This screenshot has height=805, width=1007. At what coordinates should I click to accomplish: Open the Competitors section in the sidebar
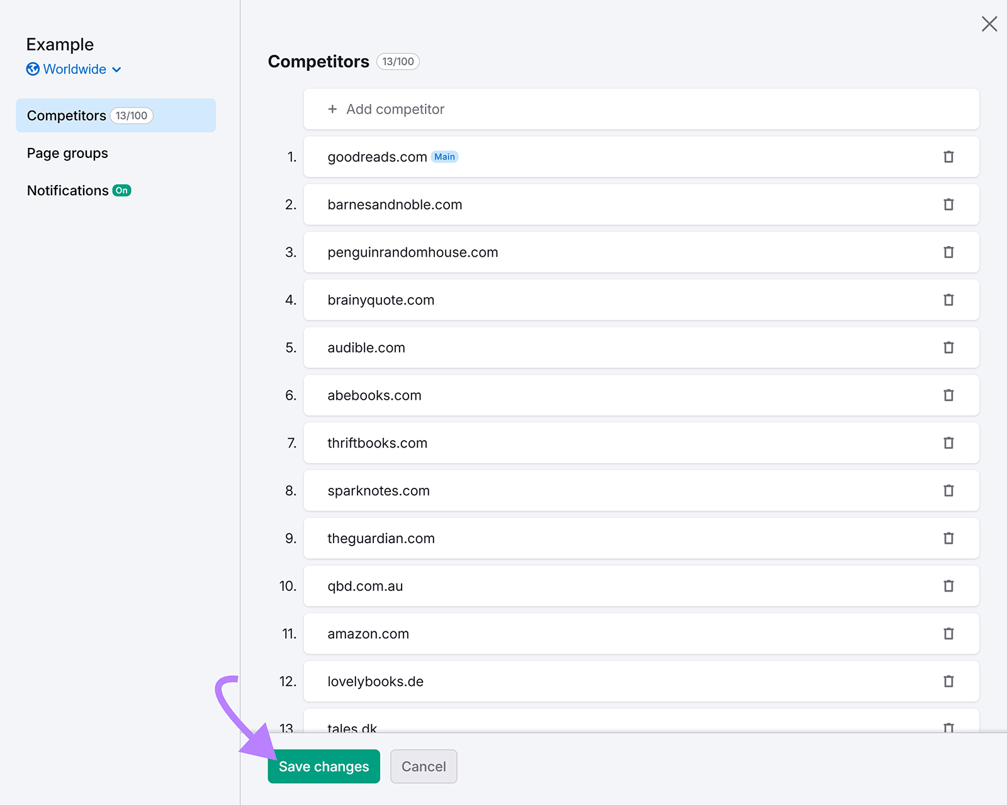(x=66, y=115)
